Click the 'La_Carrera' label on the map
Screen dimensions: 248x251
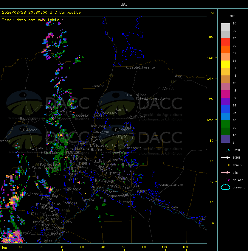click(34, 194)
